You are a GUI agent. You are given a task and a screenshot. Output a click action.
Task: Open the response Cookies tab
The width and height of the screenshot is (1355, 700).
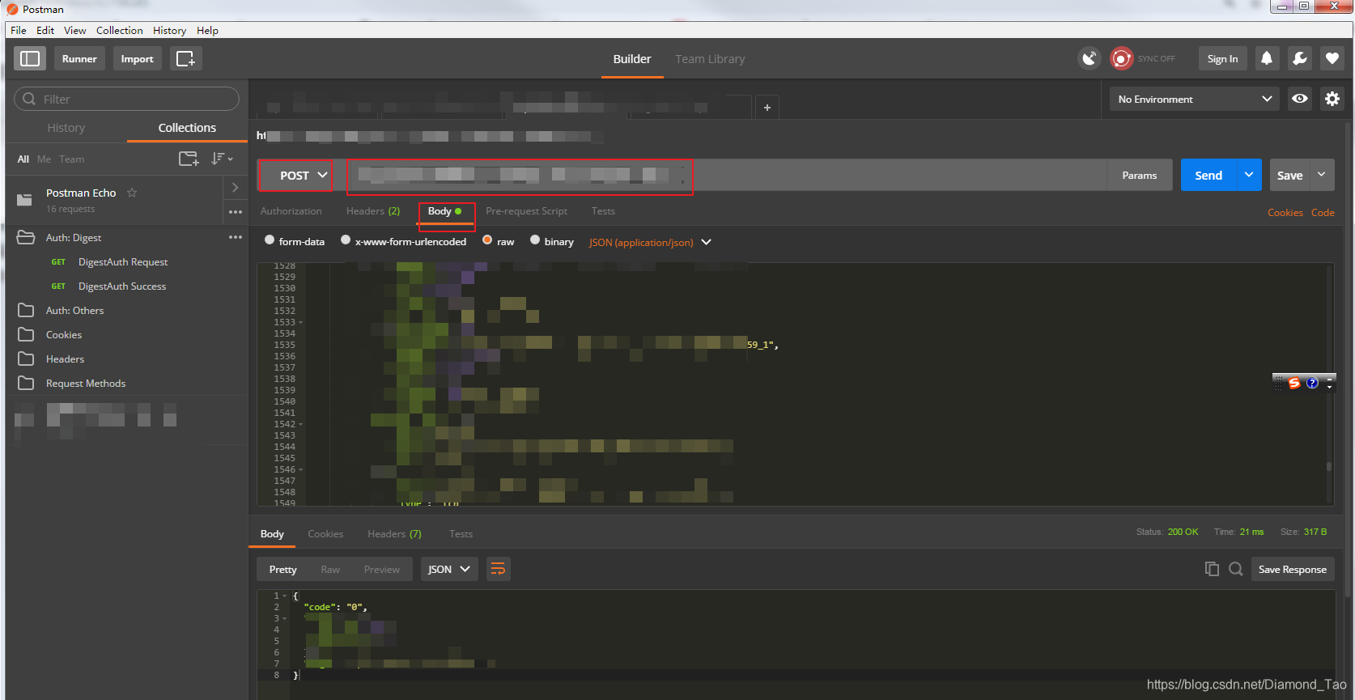(x=325, y=534)
